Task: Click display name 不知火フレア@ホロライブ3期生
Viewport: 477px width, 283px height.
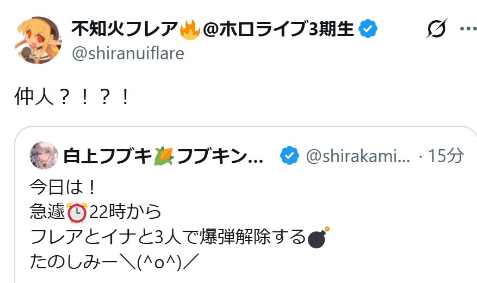Action: point(212,29)
